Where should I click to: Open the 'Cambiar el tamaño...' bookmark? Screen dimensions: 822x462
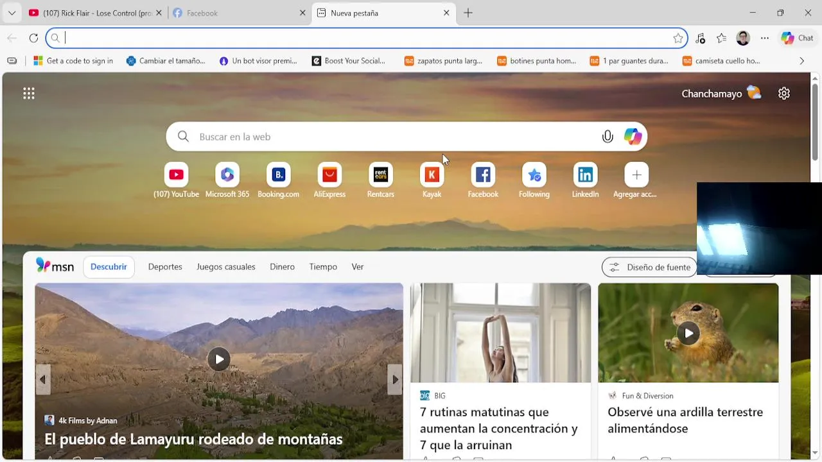point(166,61)
